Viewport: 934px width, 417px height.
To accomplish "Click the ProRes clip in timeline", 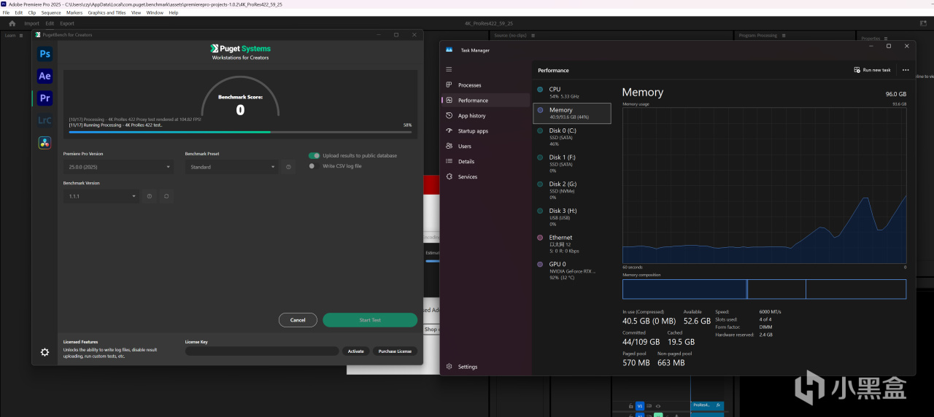I will [x=707, y=405].
